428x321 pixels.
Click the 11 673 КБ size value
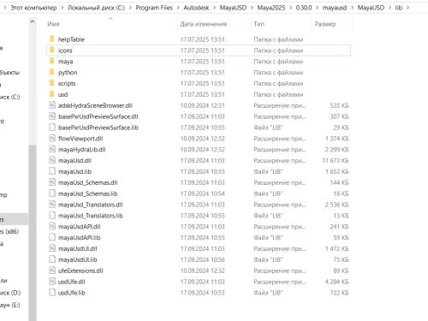tap(336, 161)
